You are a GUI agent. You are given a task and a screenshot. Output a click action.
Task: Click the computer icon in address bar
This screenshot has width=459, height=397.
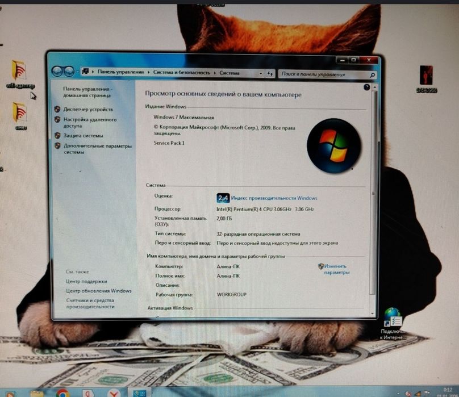pyautogui.click(x=85, y=71)
